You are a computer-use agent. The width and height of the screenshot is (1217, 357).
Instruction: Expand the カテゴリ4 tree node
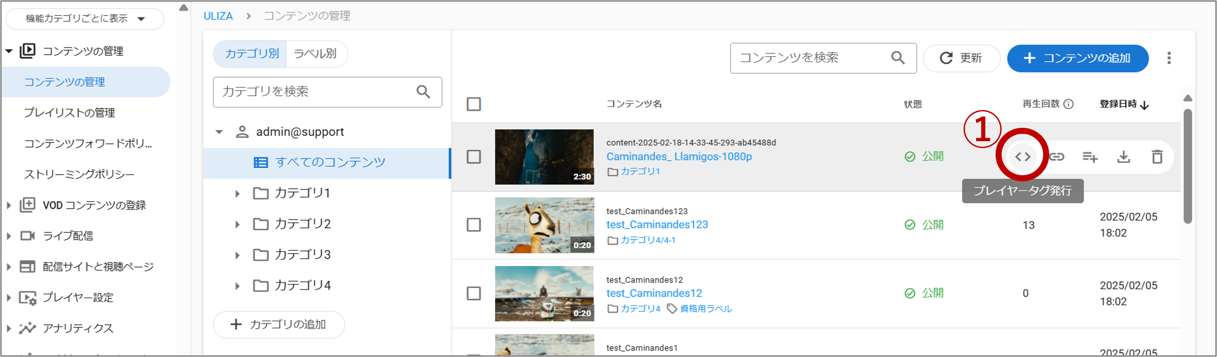237,286
